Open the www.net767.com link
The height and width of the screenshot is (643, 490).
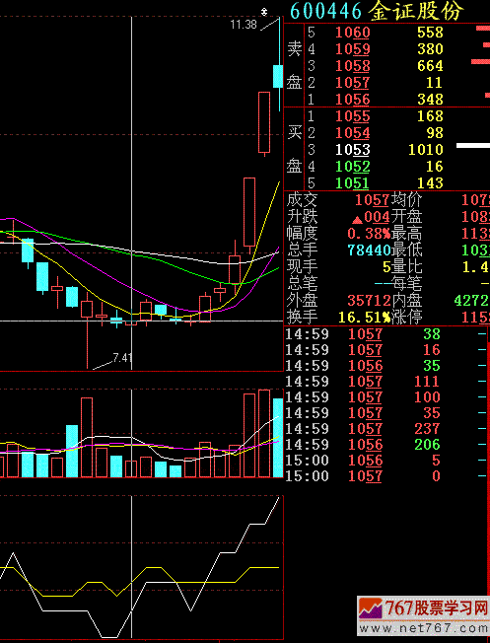coord(424,628)
